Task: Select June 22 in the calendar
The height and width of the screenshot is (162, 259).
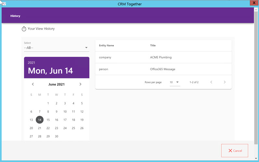Action: pyautogui.click(x=48, y=128)
